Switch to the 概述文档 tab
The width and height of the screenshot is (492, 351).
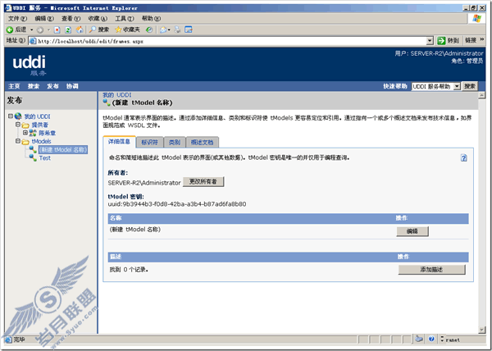(202, 143)
